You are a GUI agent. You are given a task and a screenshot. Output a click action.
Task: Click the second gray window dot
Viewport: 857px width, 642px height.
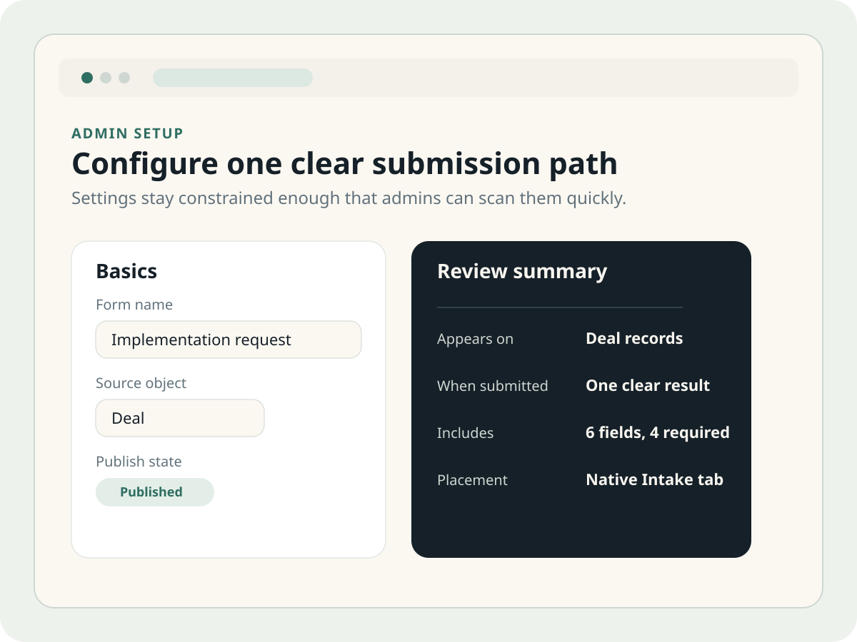pyautogui.click(x=124, y=78)
